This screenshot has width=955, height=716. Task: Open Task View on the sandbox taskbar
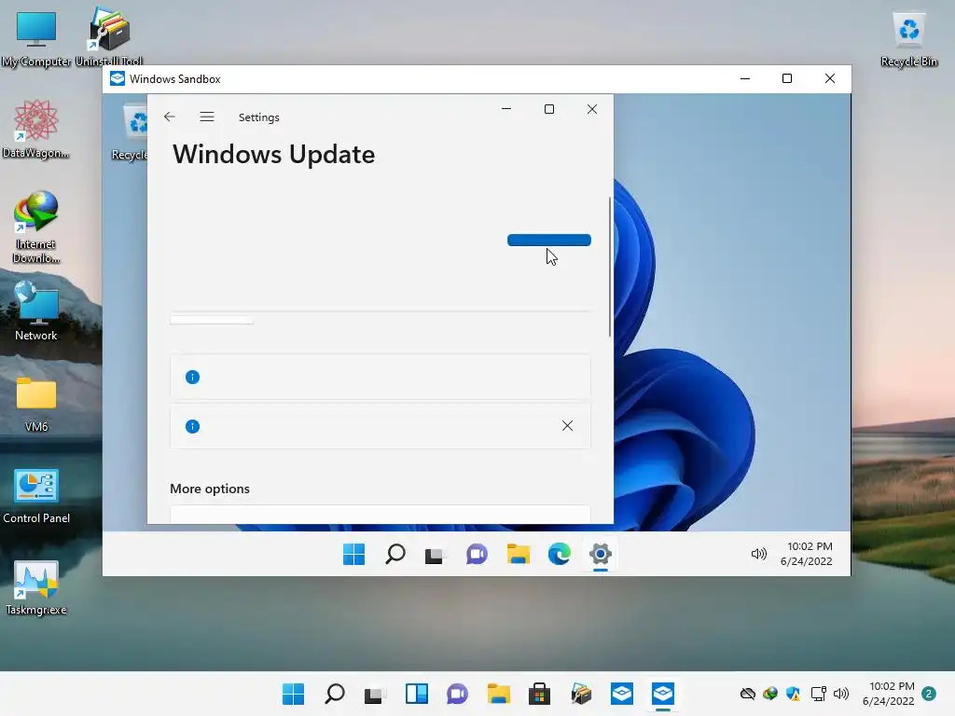(x=435, y=554)
